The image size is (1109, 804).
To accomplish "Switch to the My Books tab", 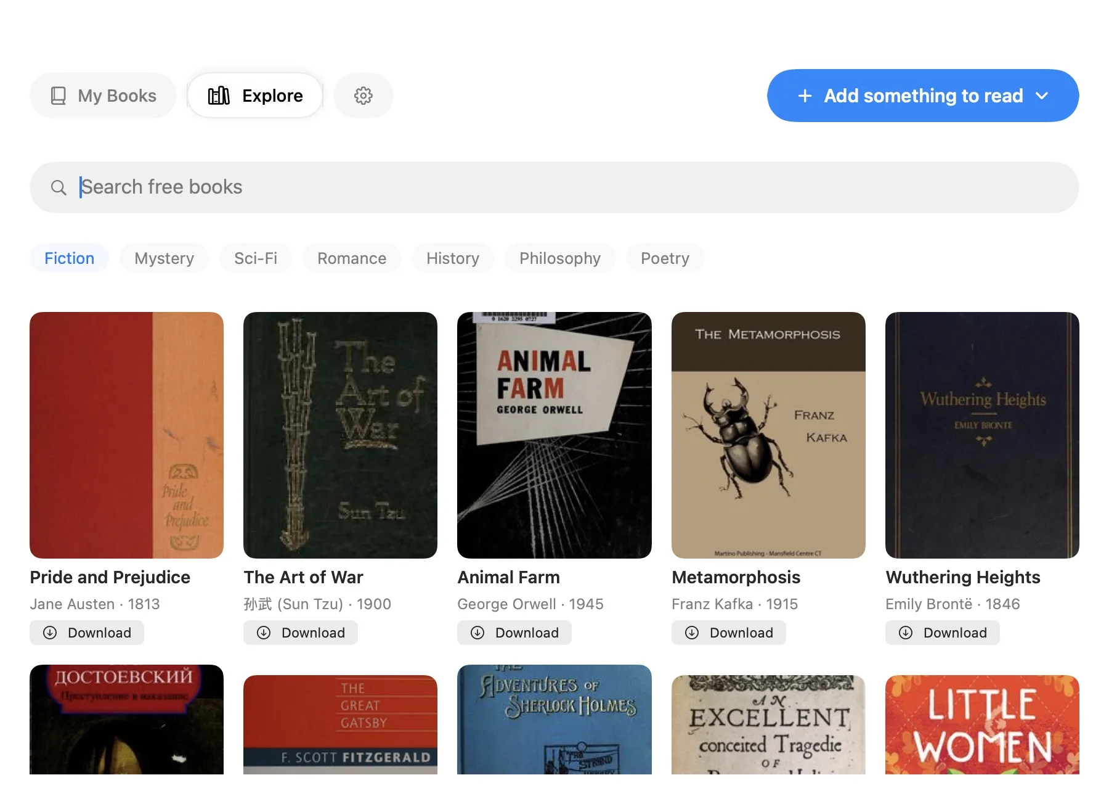I will pos(103,96).
